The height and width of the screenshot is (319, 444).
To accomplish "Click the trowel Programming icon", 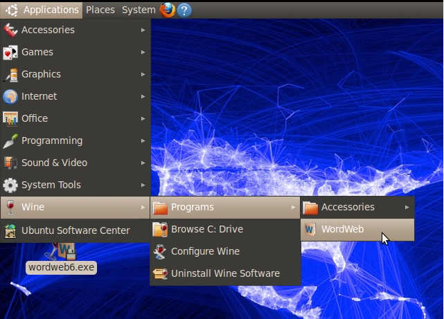I will point(10,141).
